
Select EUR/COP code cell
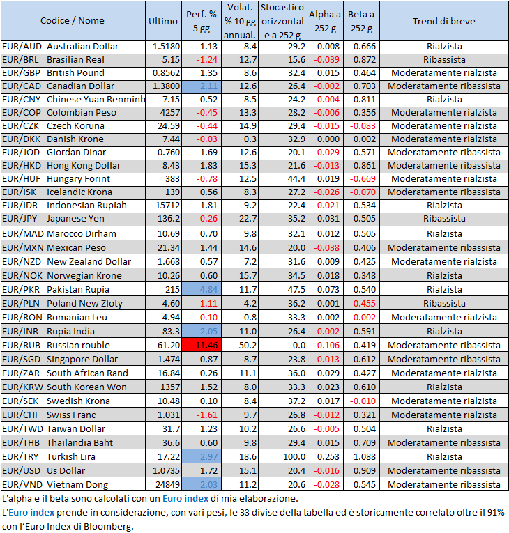point(23,113)
